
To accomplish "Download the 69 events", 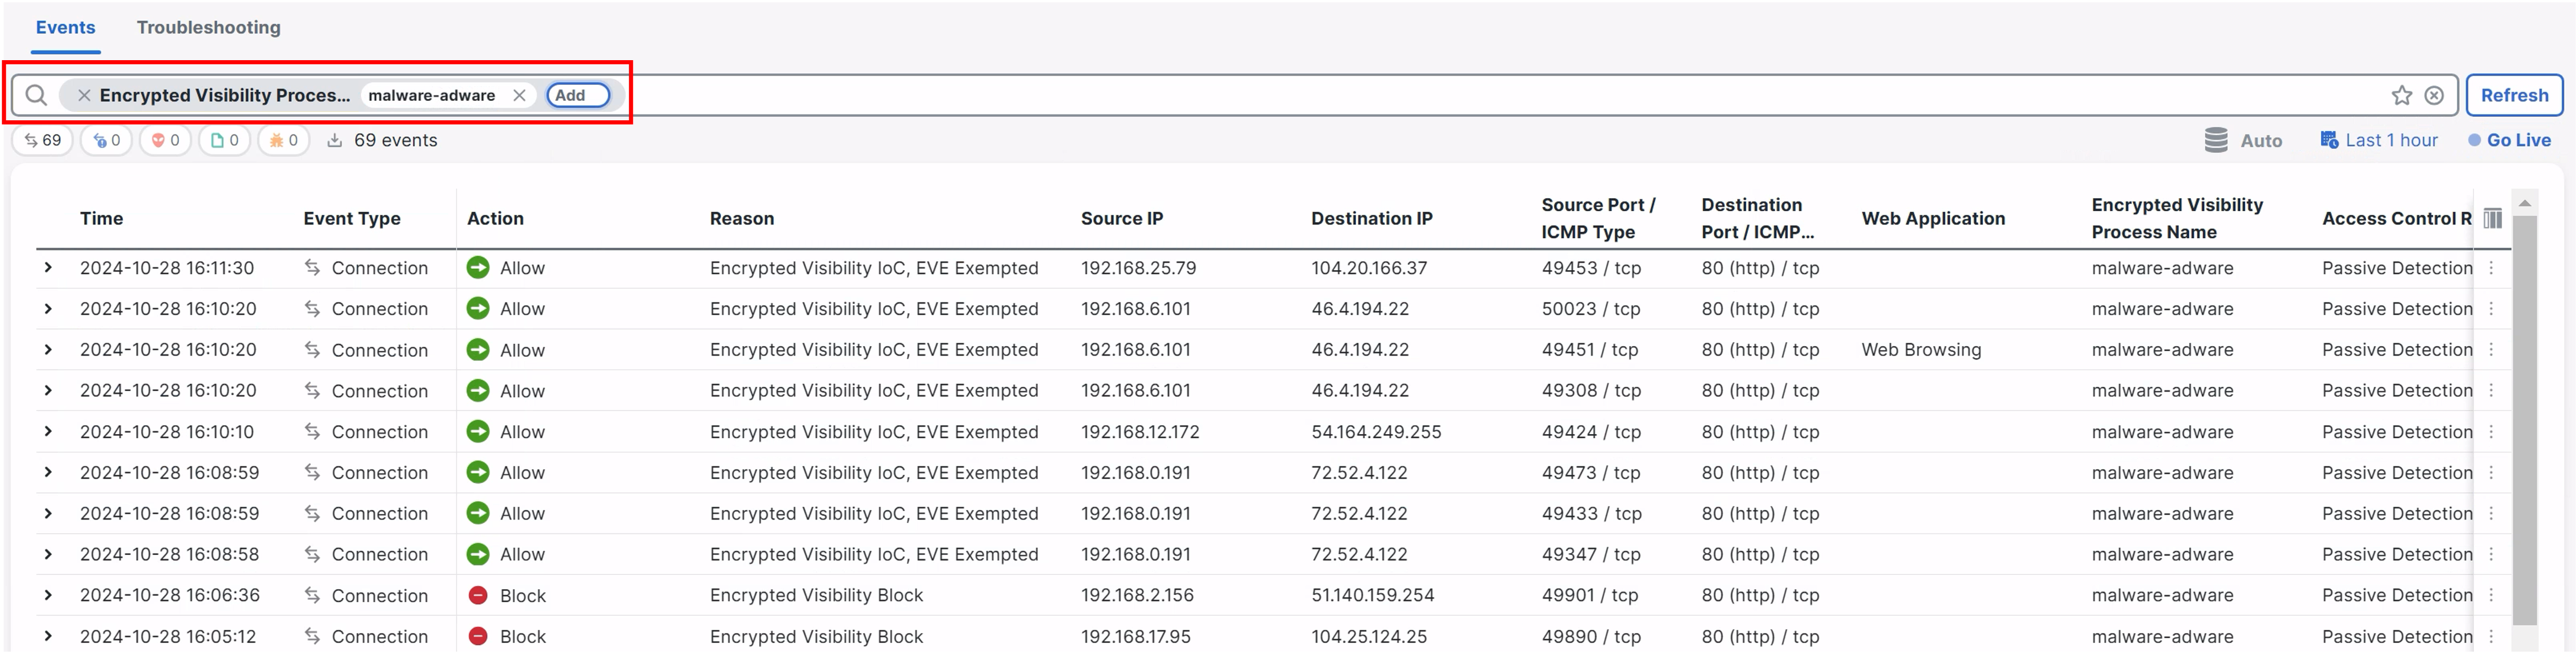I will point(335,140).
